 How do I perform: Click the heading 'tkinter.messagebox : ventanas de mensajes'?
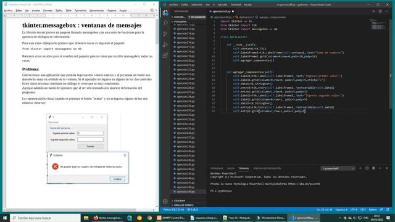(82, 25)
